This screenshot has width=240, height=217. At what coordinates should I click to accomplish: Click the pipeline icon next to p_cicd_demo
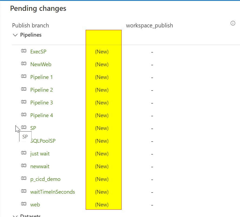tap(24, 178)
